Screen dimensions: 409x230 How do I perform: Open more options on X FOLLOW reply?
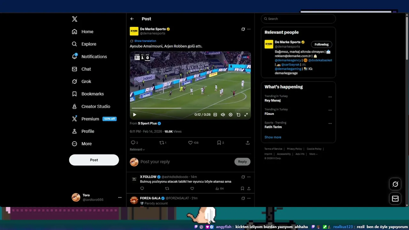249,177
